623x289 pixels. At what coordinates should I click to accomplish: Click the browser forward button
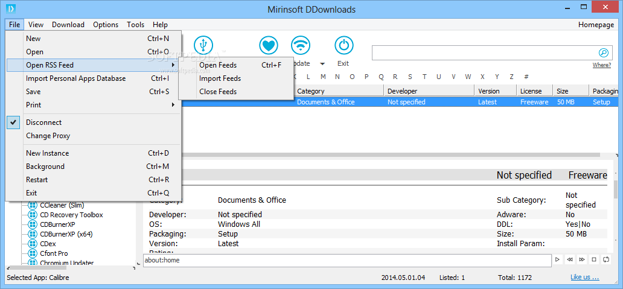pyautogui.click(x=582, y=259)
